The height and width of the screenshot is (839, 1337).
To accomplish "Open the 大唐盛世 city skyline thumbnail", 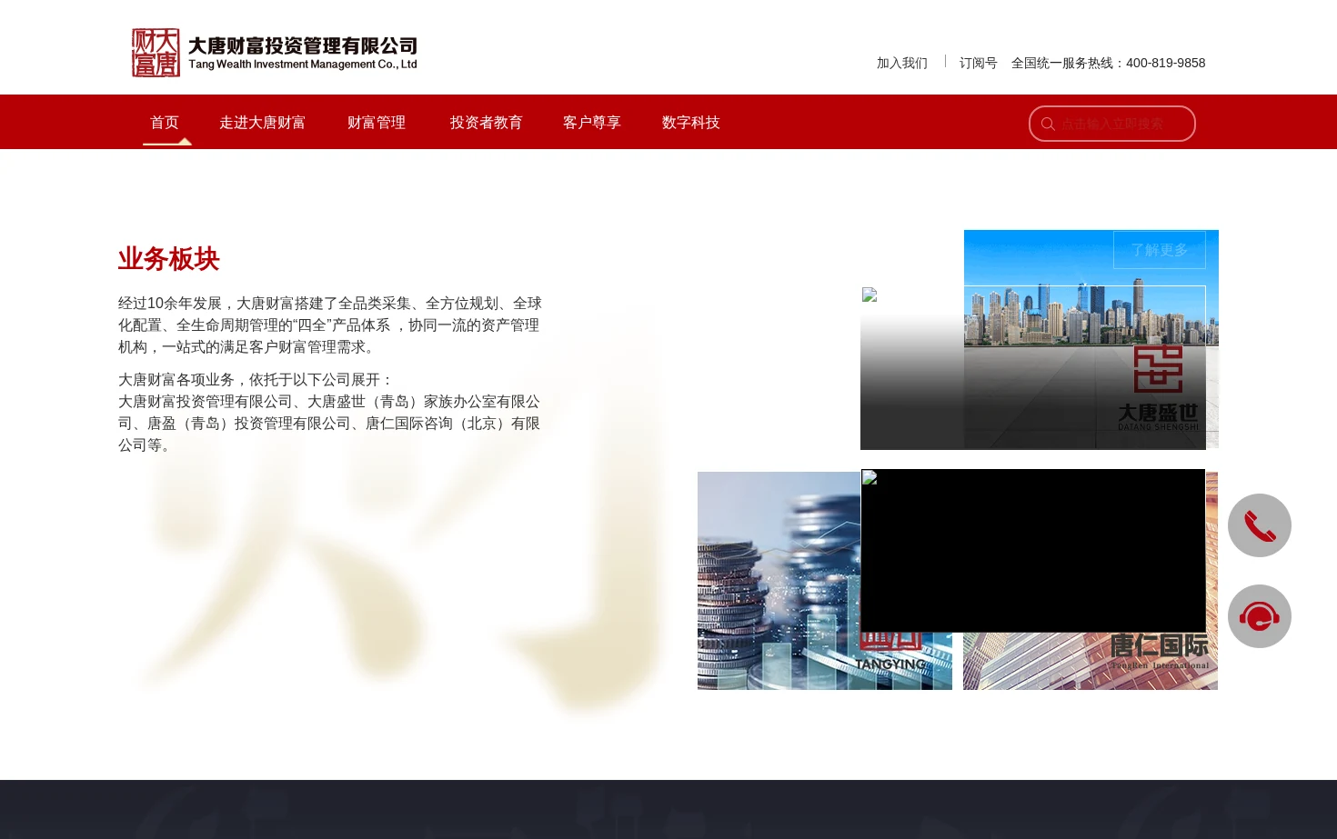I will click(x=1091, y=339).
